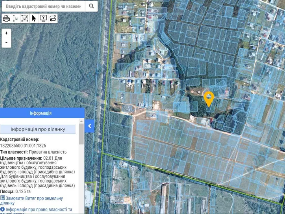Collapse the information side panel
This screenshot has width=285, height=214.
[89, 126]
